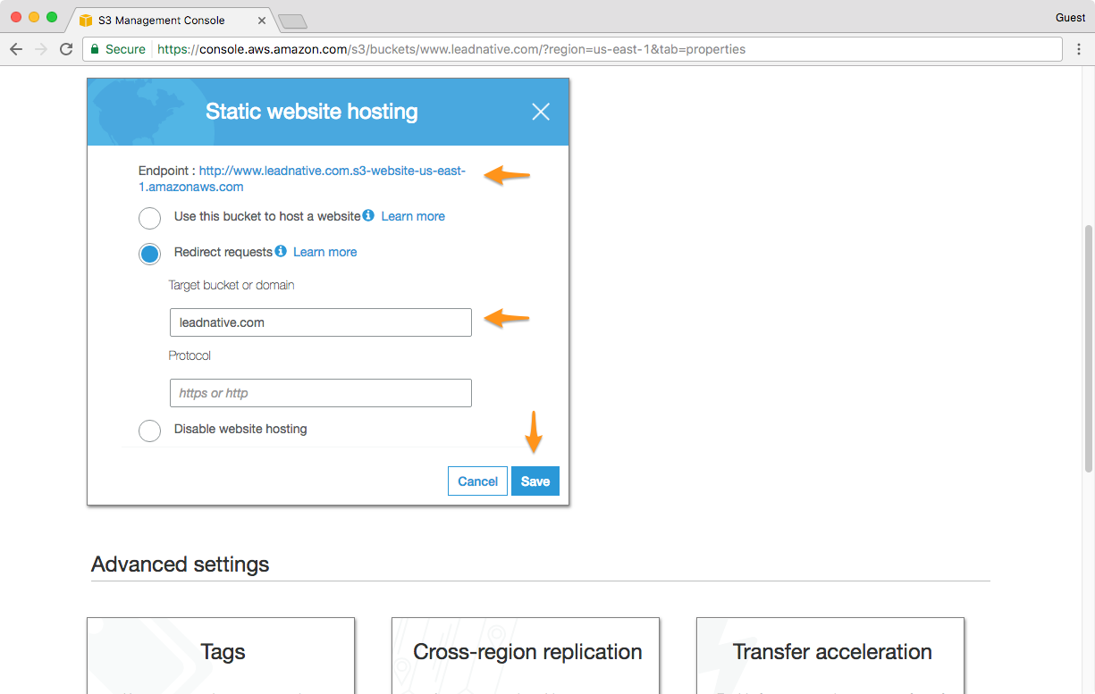Click the info icon beside 'Use this bucket to host a website'
1095x694 pixels.
[368, 216]
